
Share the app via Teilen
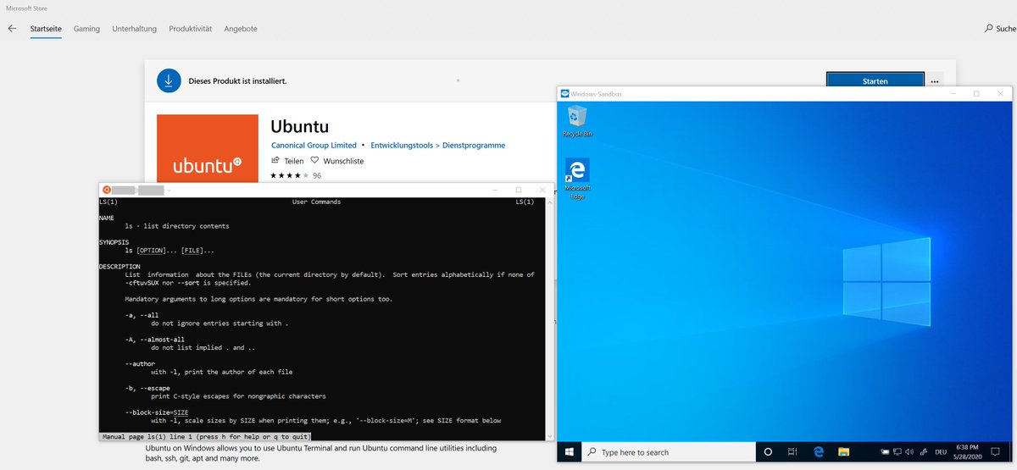click(287, 160)
